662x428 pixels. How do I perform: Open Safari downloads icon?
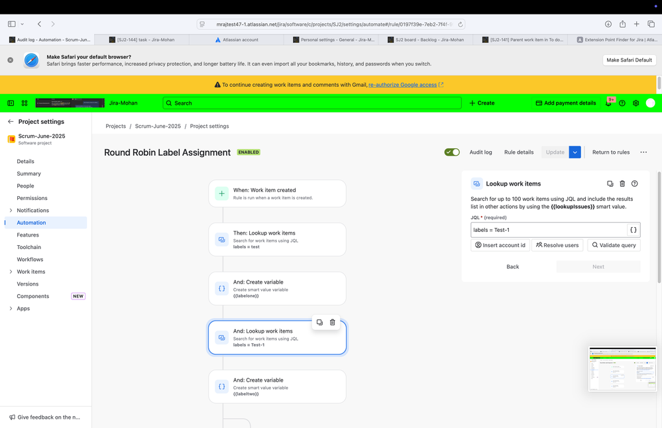coord(608,24)
